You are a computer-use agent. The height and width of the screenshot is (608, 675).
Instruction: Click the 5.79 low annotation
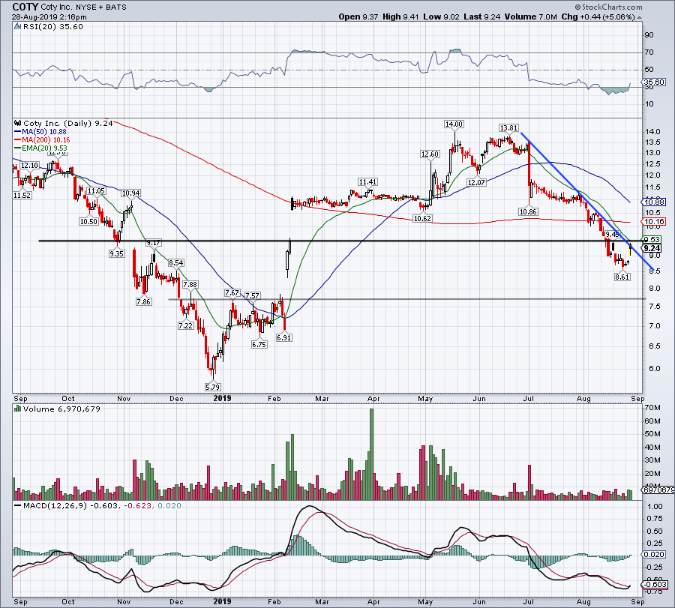click(x=213, y=387)
